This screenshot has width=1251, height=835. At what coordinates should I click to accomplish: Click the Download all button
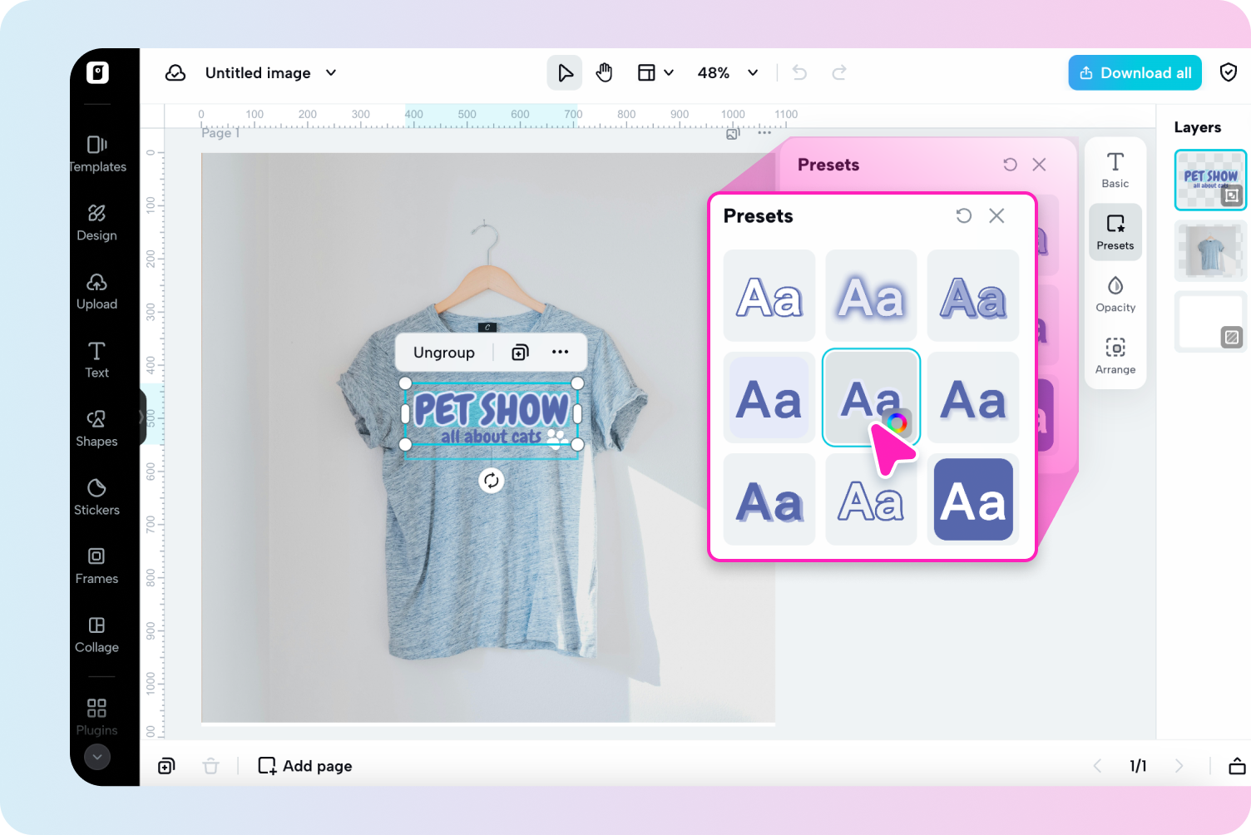[1135, 72]
